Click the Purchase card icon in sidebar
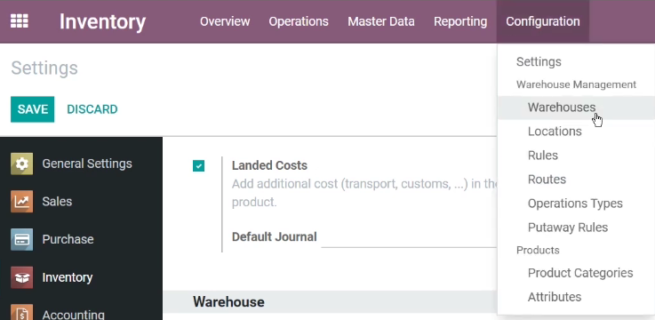655x320 pixels. (21, 239)
